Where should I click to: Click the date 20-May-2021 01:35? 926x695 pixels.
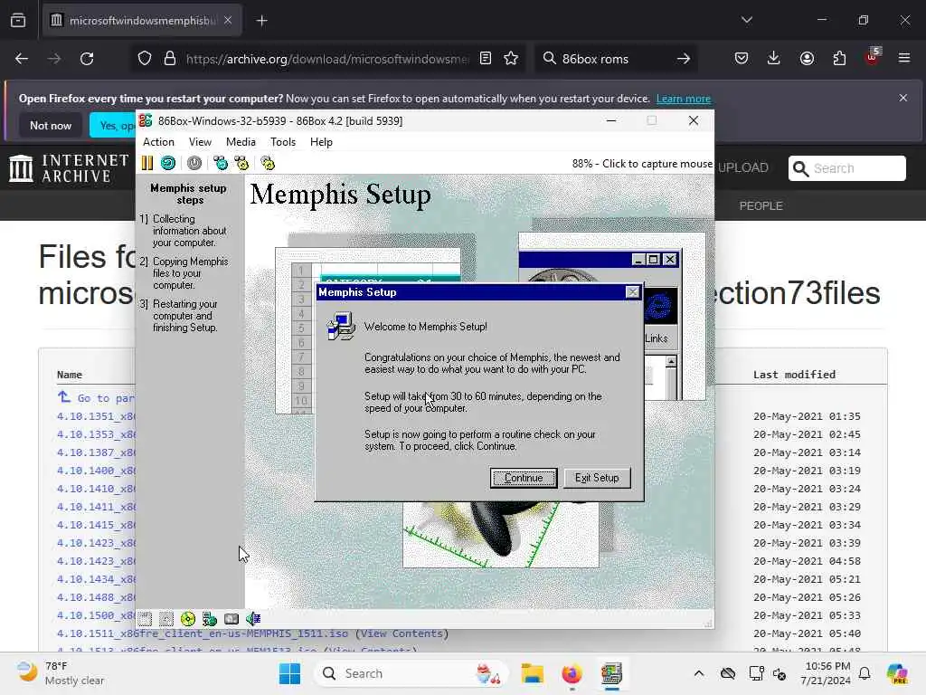coord(807,416)
